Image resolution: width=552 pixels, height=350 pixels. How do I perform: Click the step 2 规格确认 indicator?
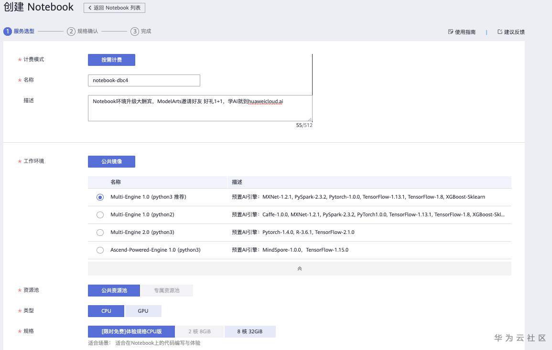click(82, 32)
